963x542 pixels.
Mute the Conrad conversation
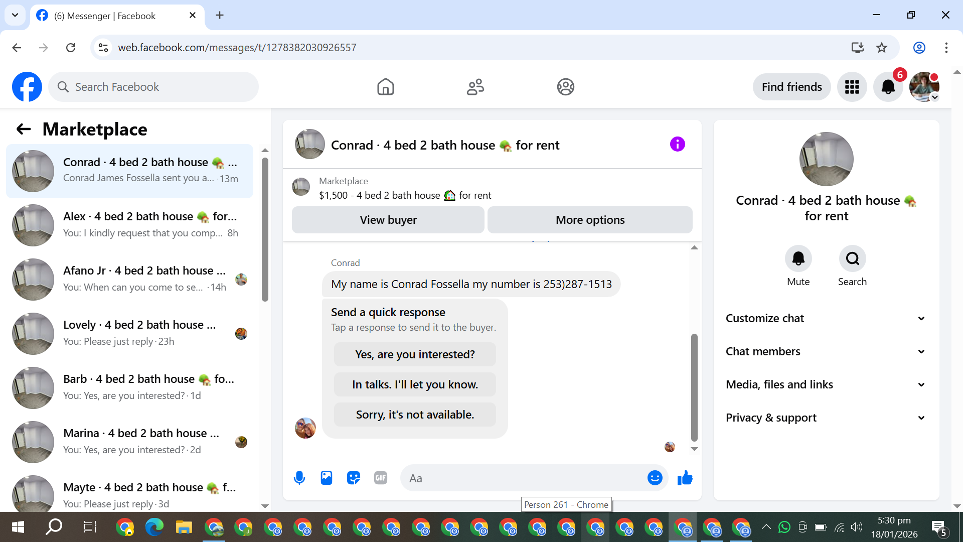(798, 259)
